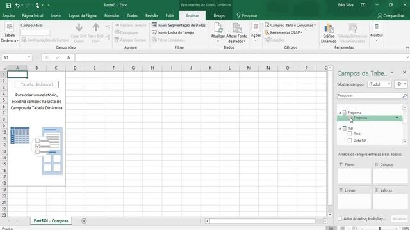
Task: Click the insert function fx icon
Action: (69, 57)
